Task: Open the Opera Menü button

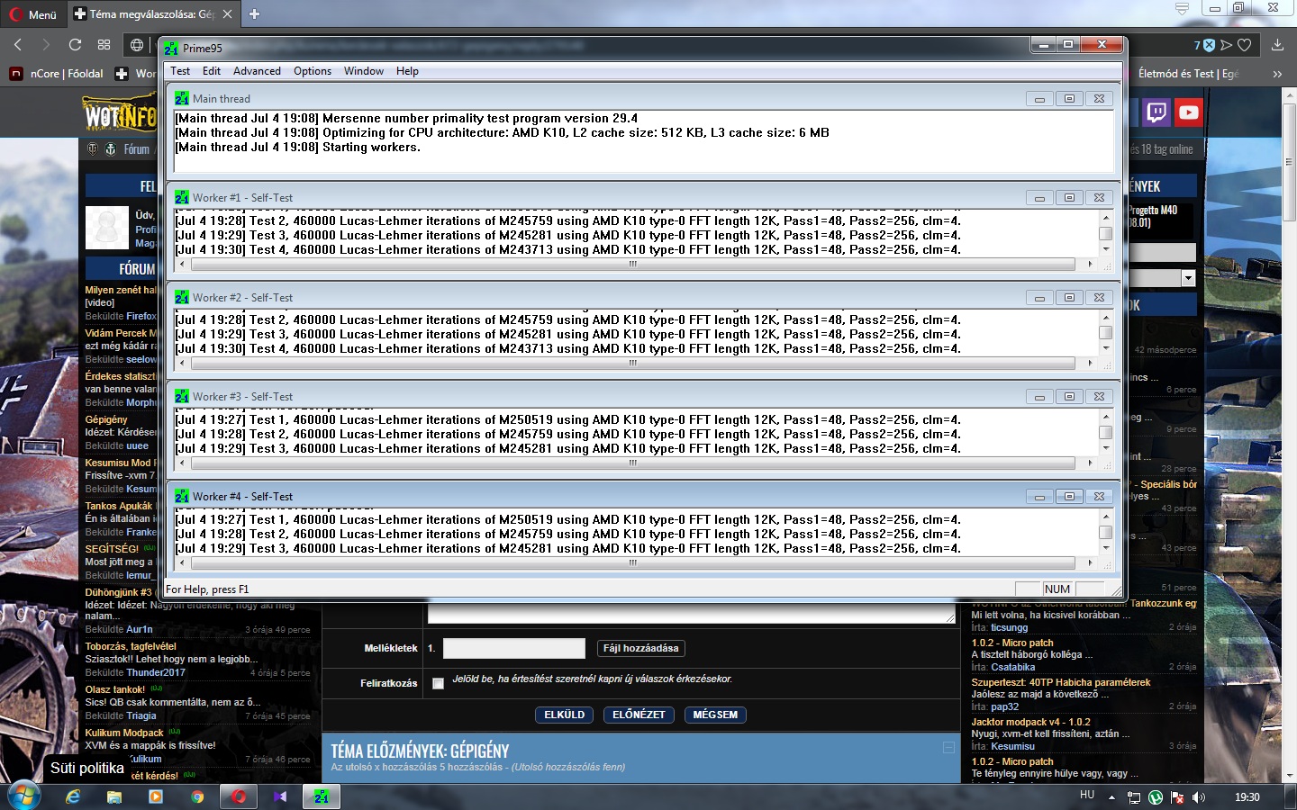Action: 34,14
